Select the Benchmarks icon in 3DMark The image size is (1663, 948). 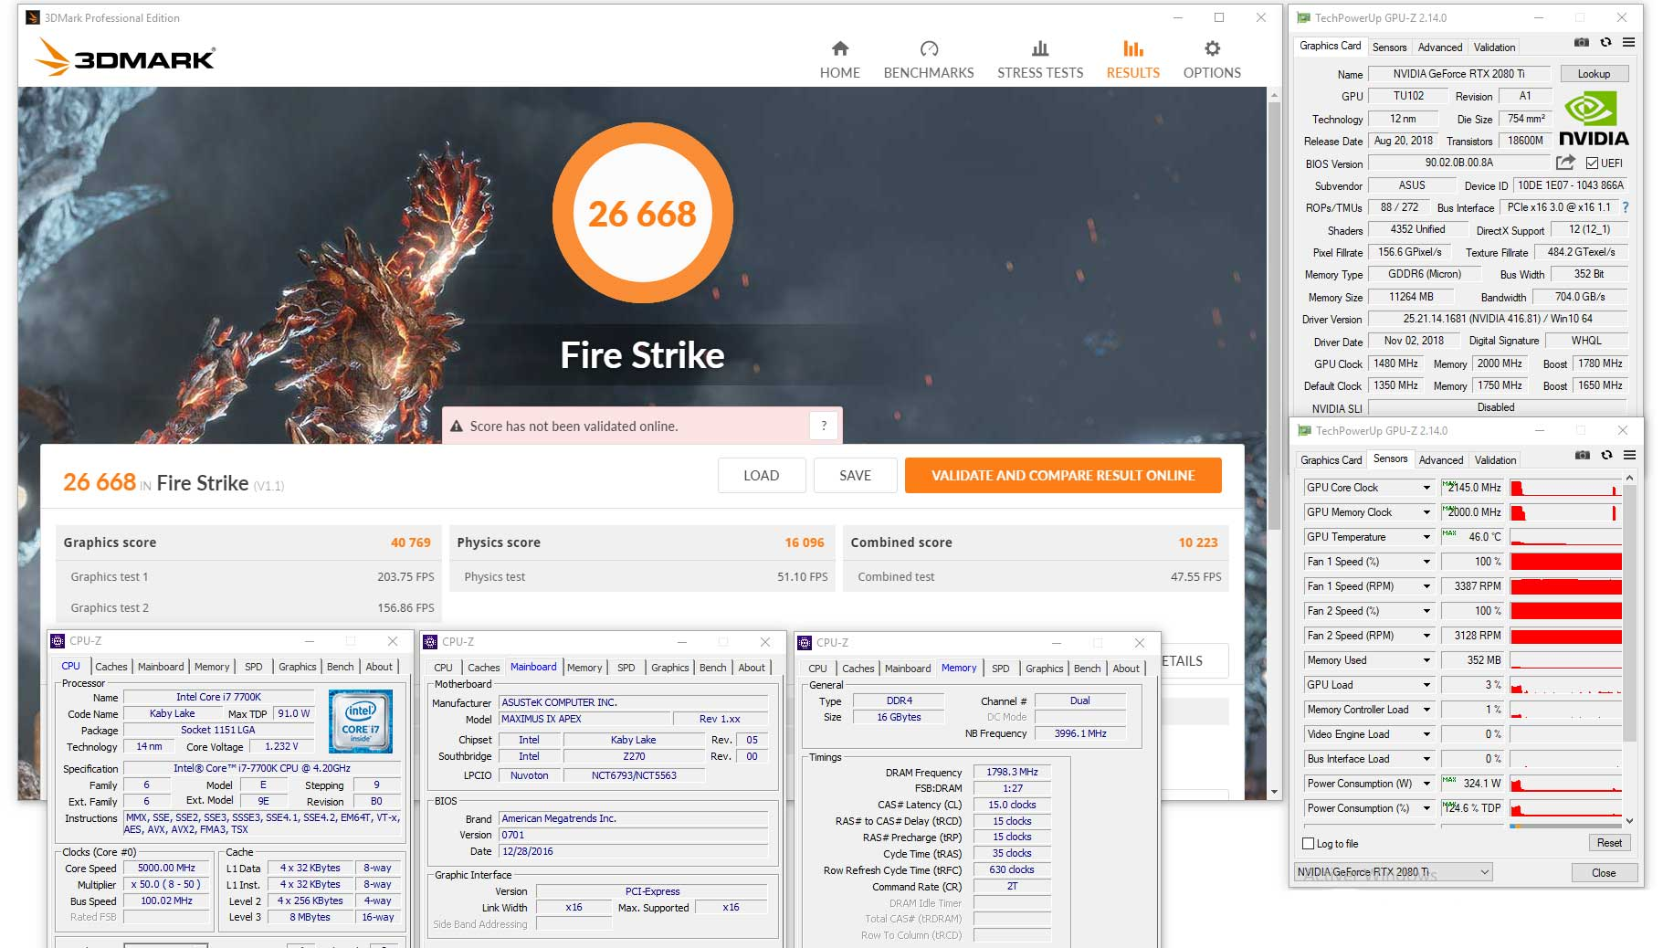point(928,57)
